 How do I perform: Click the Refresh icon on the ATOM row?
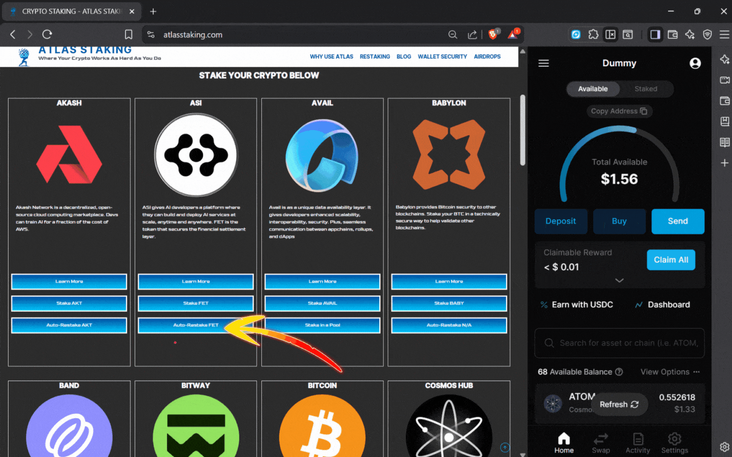click(634, 404)
